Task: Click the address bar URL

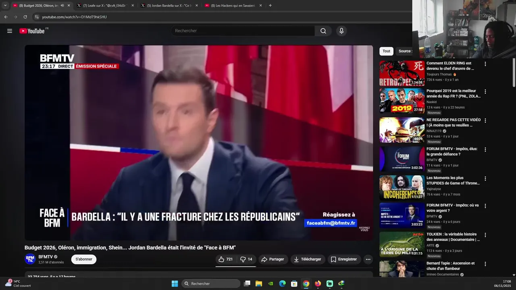Action: (x=74, y=17)
